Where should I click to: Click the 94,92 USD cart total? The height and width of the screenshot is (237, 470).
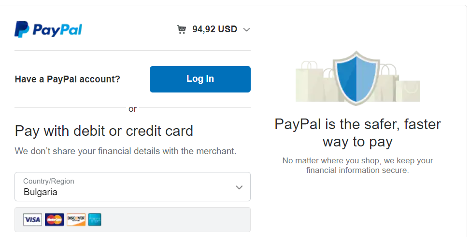click(214, 29)
